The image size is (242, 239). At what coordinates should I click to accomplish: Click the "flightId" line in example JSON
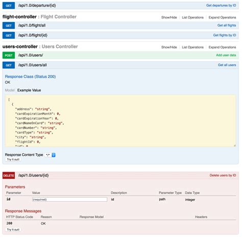pos(28,142)
